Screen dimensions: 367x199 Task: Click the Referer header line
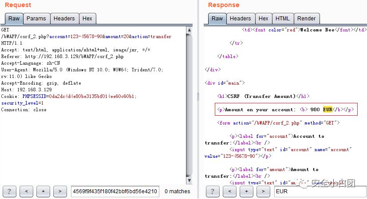[x=62, y=56]
